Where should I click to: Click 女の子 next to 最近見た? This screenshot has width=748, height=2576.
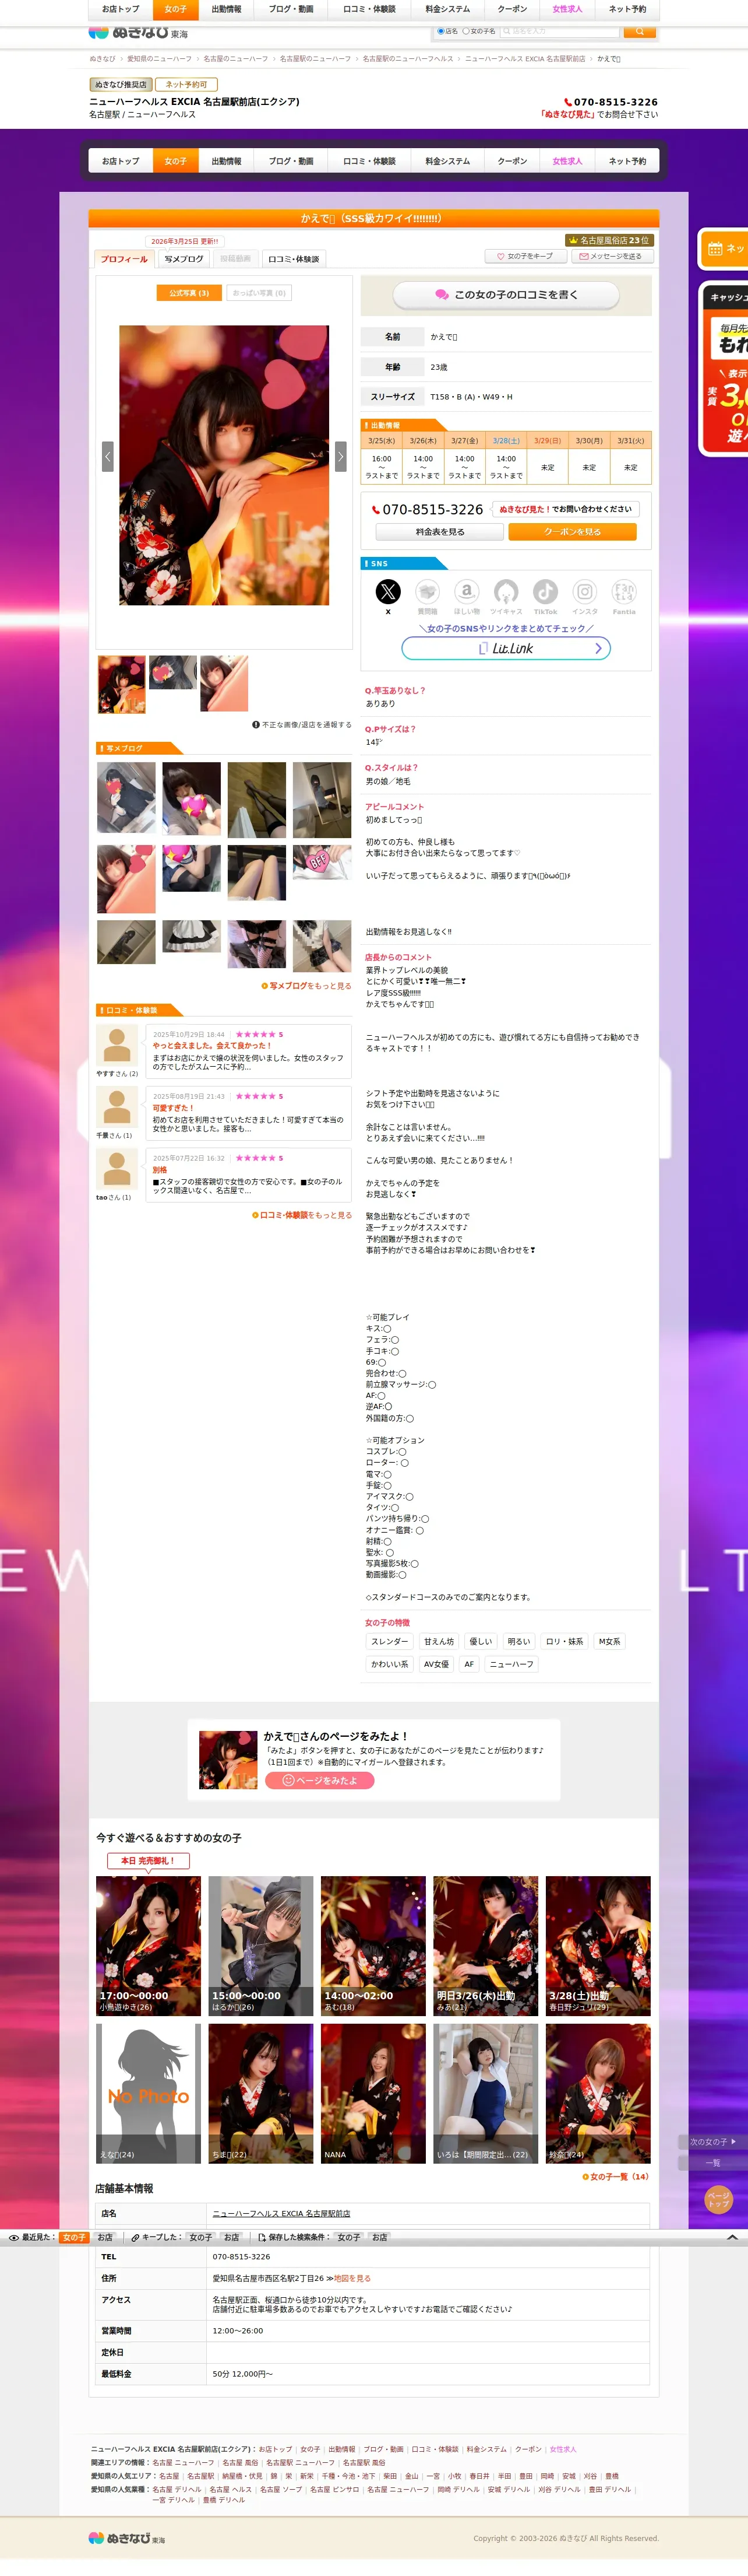click(74, 2237)
